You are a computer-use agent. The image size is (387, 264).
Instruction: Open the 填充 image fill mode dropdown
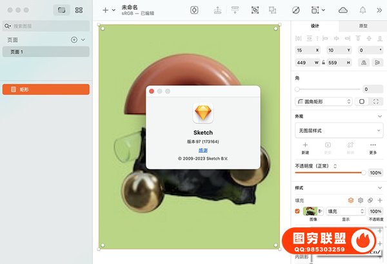pyautogui.click(x=345, y=211)
